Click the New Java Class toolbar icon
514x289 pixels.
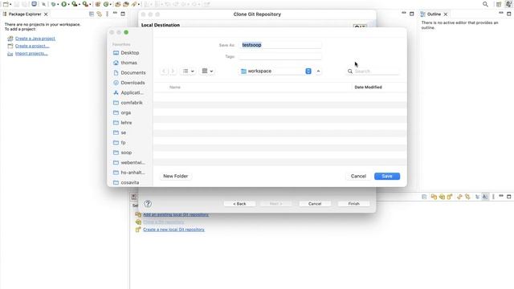[106, 4]
